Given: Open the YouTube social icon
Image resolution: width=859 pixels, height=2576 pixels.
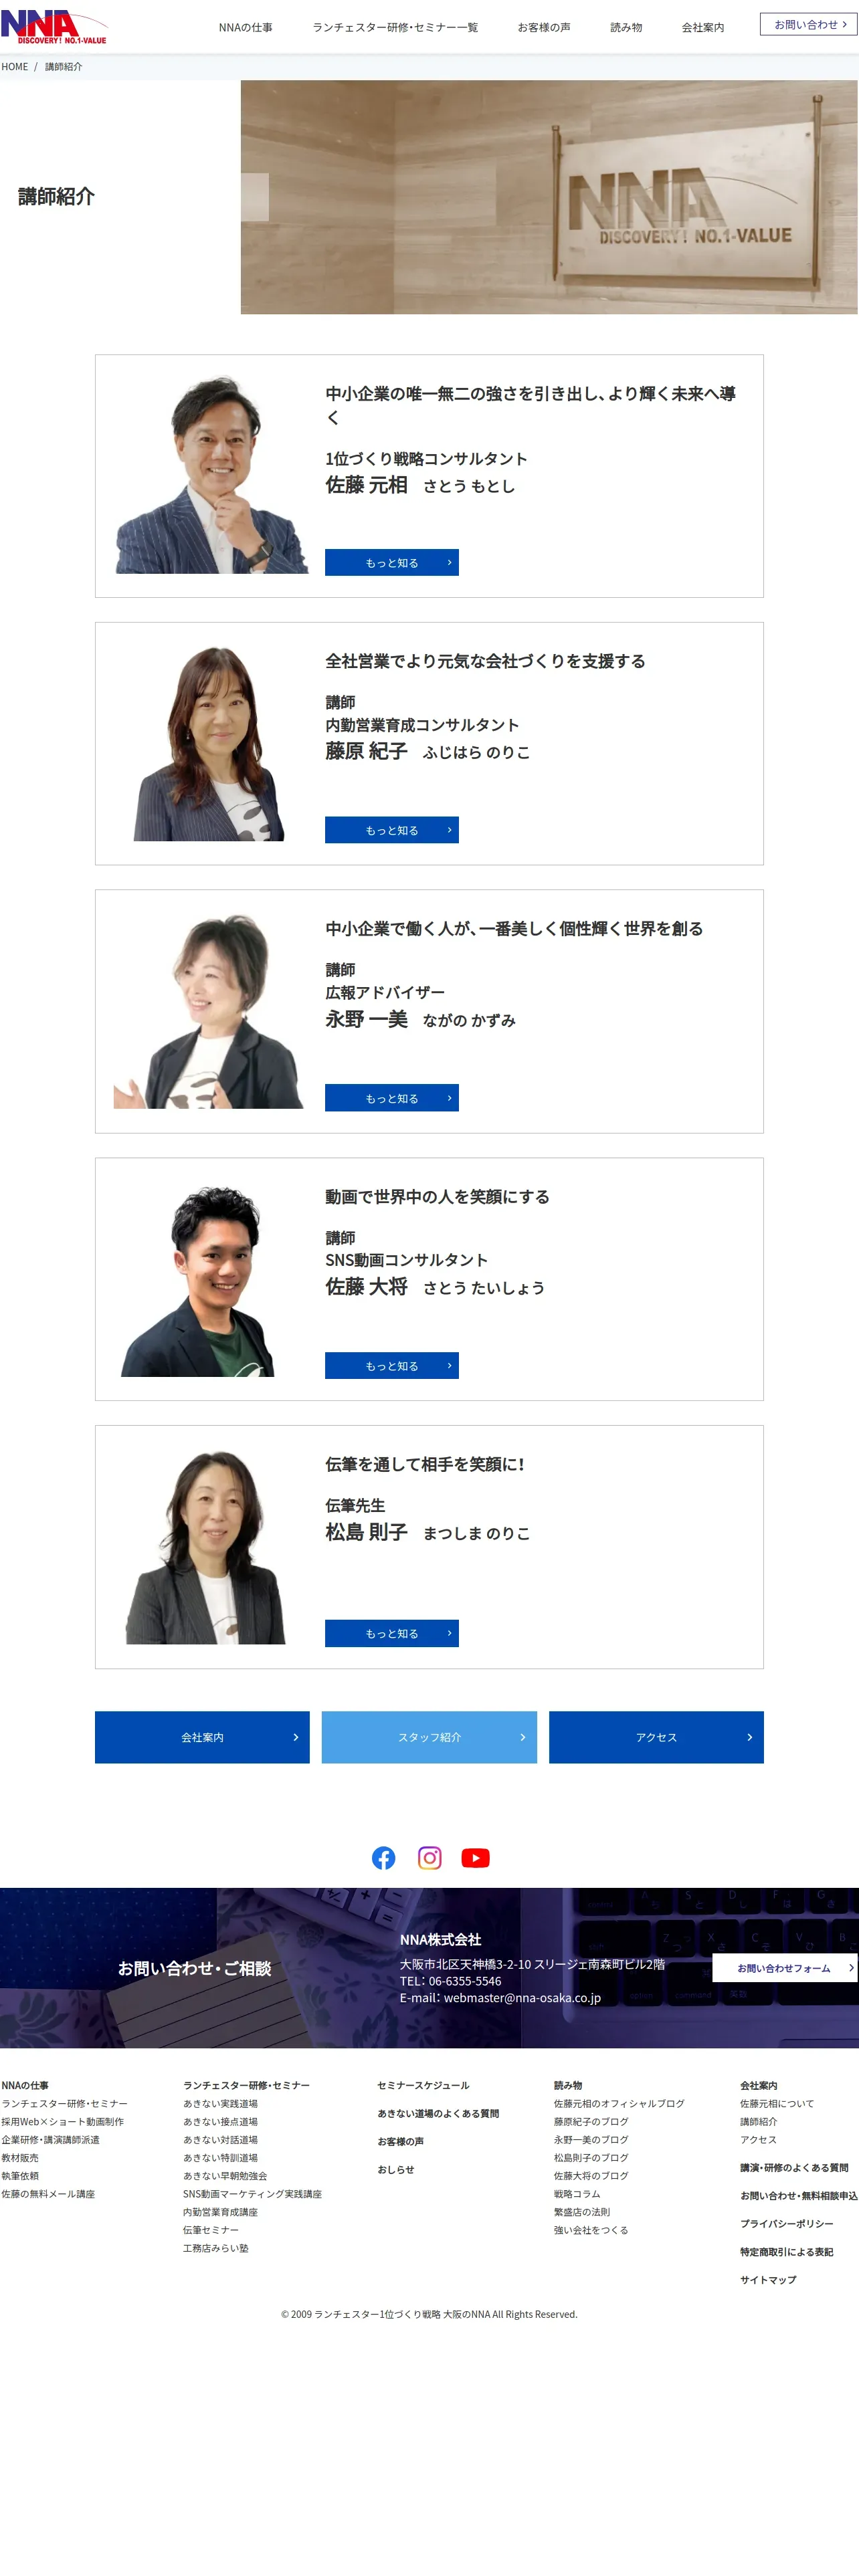Looking at the screenshot, I should coord(475,1857).
